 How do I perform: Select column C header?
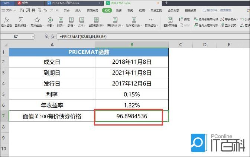coord(181,45)
